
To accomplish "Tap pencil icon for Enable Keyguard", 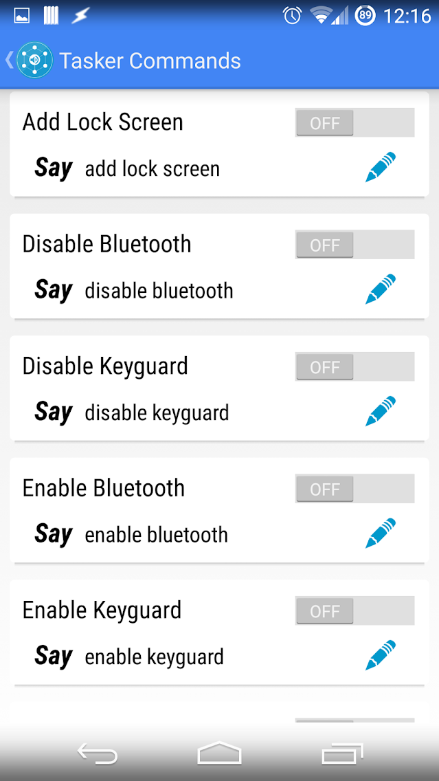I will [x=380, y=655].
